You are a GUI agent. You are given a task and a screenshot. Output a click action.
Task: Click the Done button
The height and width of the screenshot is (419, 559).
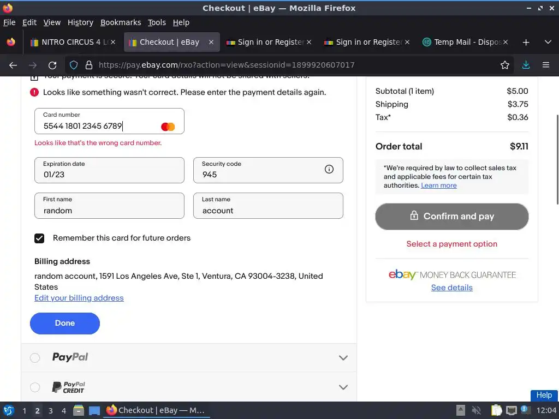click(x=65, y=323)
